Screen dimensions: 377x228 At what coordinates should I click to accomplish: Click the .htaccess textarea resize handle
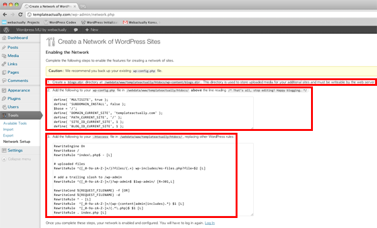click(x=252, y=214)
